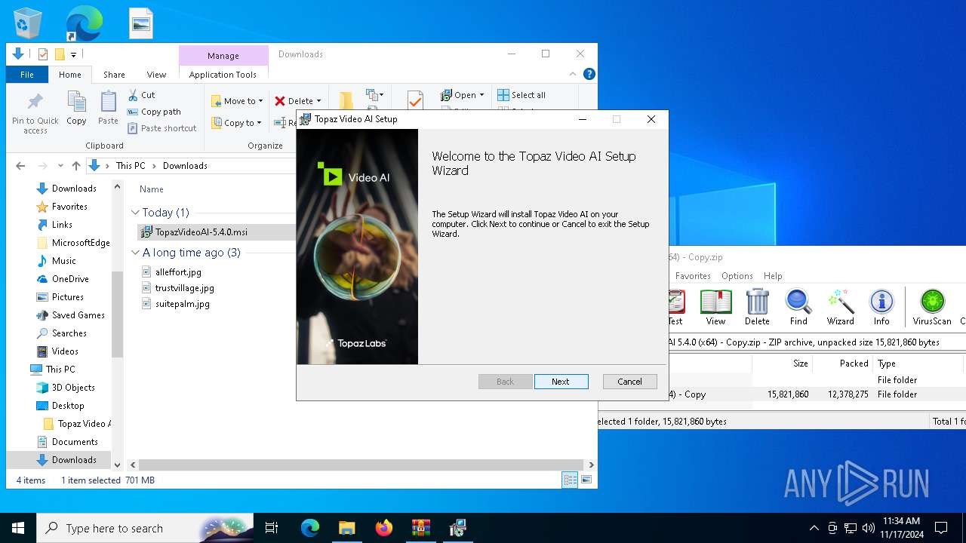Select 3D Objects under This PC

(x=73, y=388)
